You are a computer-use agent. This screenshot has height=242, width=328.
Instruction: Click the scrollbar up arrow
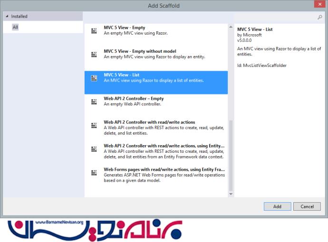coord(231,27)
